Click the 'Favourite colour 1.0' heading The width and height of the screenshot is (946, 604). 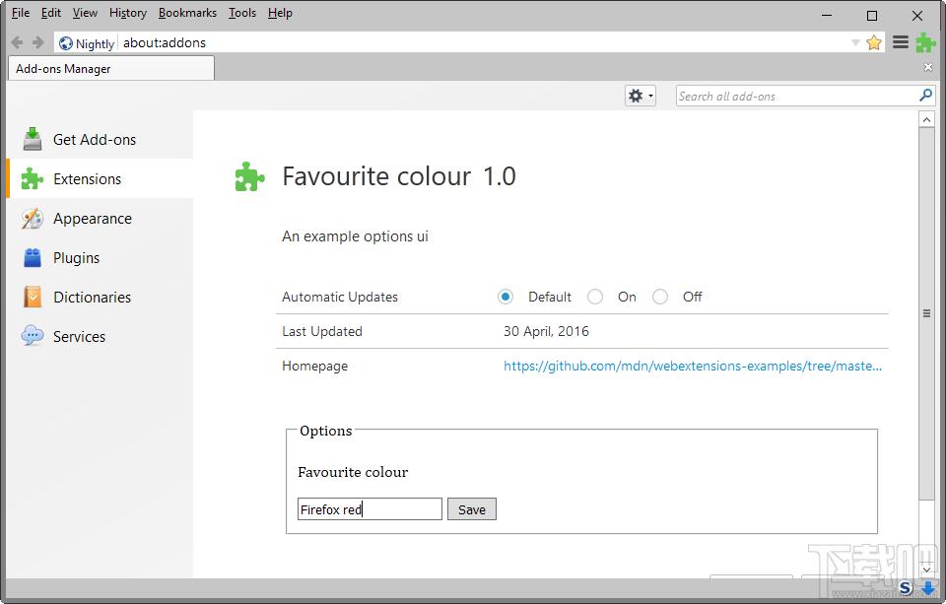399,176
